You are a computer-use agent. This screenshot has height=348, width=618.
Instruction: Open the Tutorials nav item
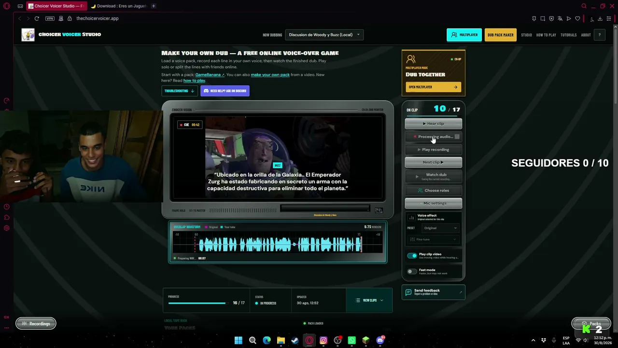[569, 35]
